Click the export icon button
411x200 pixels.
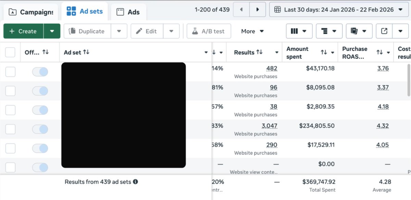click(x=384, y=31)
